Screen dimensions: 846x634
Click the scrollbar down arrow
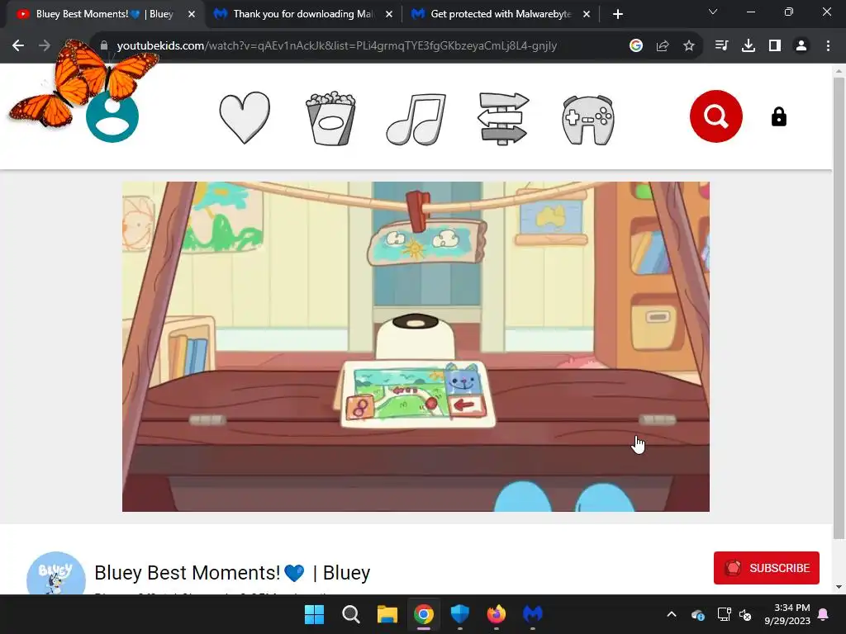(839, 587)
